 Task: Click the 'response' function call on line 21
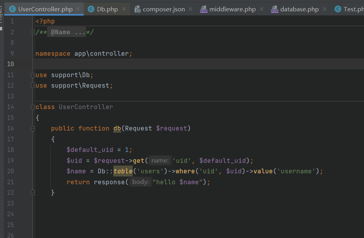109,182
